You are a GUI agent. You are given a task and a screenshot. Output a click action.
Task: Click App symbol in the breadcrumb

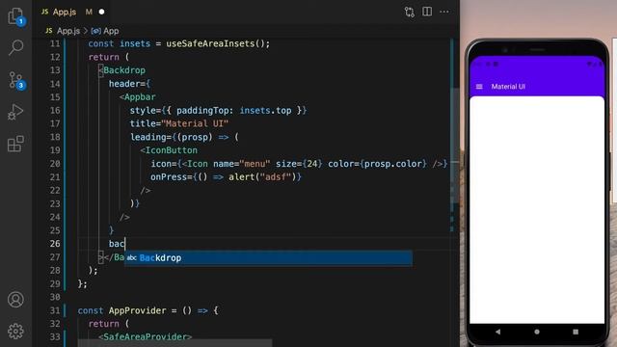point(111,31)
